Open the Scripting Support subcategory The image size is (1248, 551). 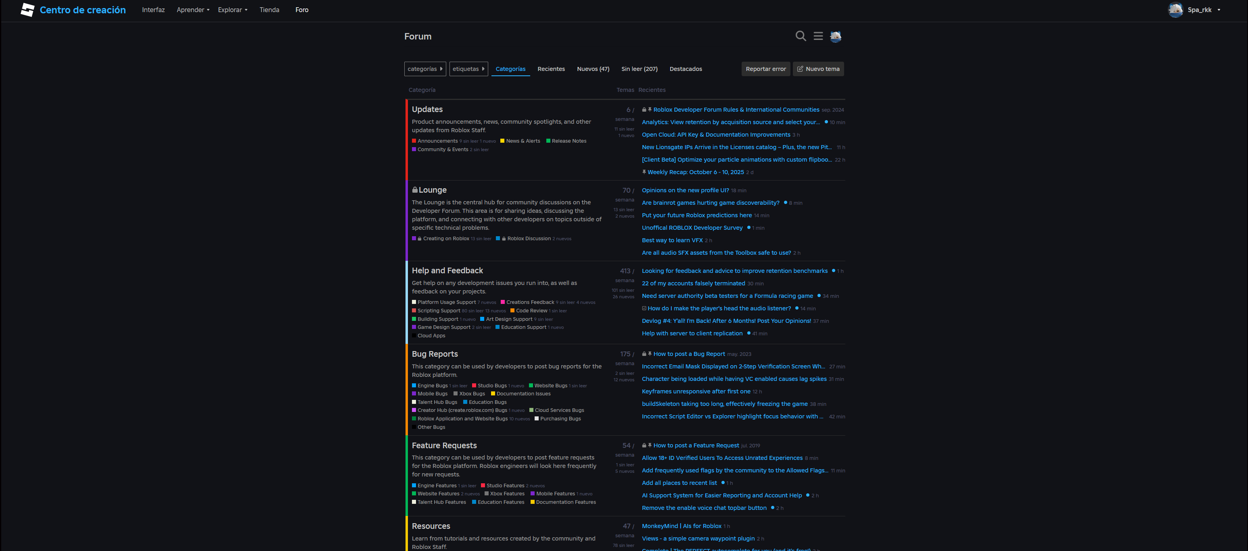point(439,311)
